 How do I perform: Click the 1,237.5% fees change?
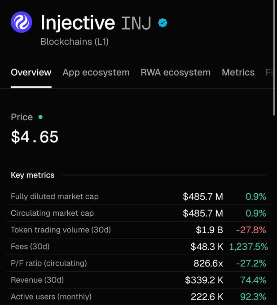pos(248,247)
